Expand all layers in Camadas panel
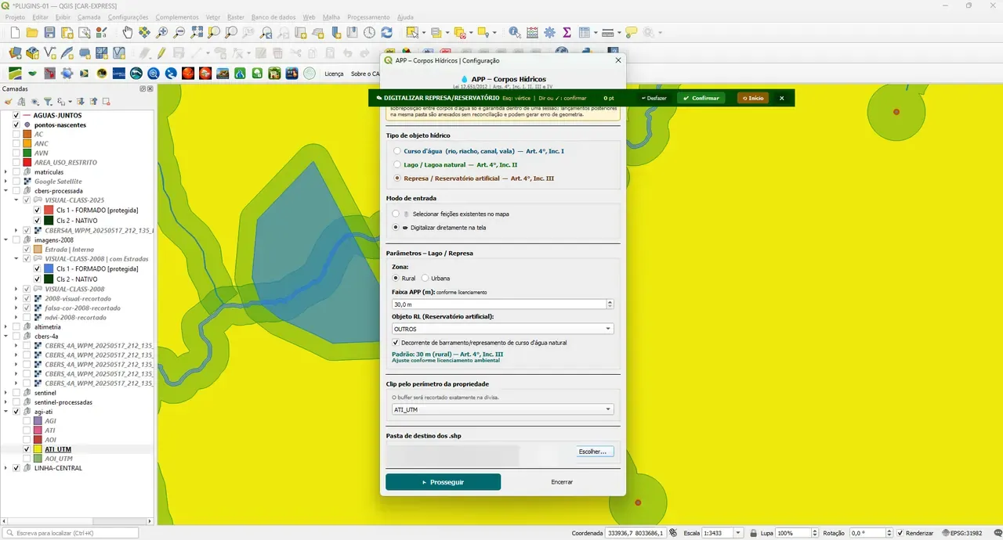 point(81,102)
